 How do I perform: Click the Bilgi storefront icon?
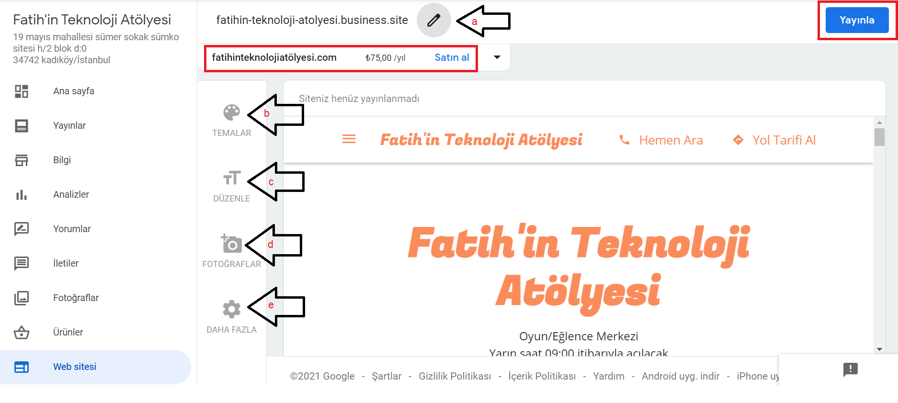click(22, 160)
